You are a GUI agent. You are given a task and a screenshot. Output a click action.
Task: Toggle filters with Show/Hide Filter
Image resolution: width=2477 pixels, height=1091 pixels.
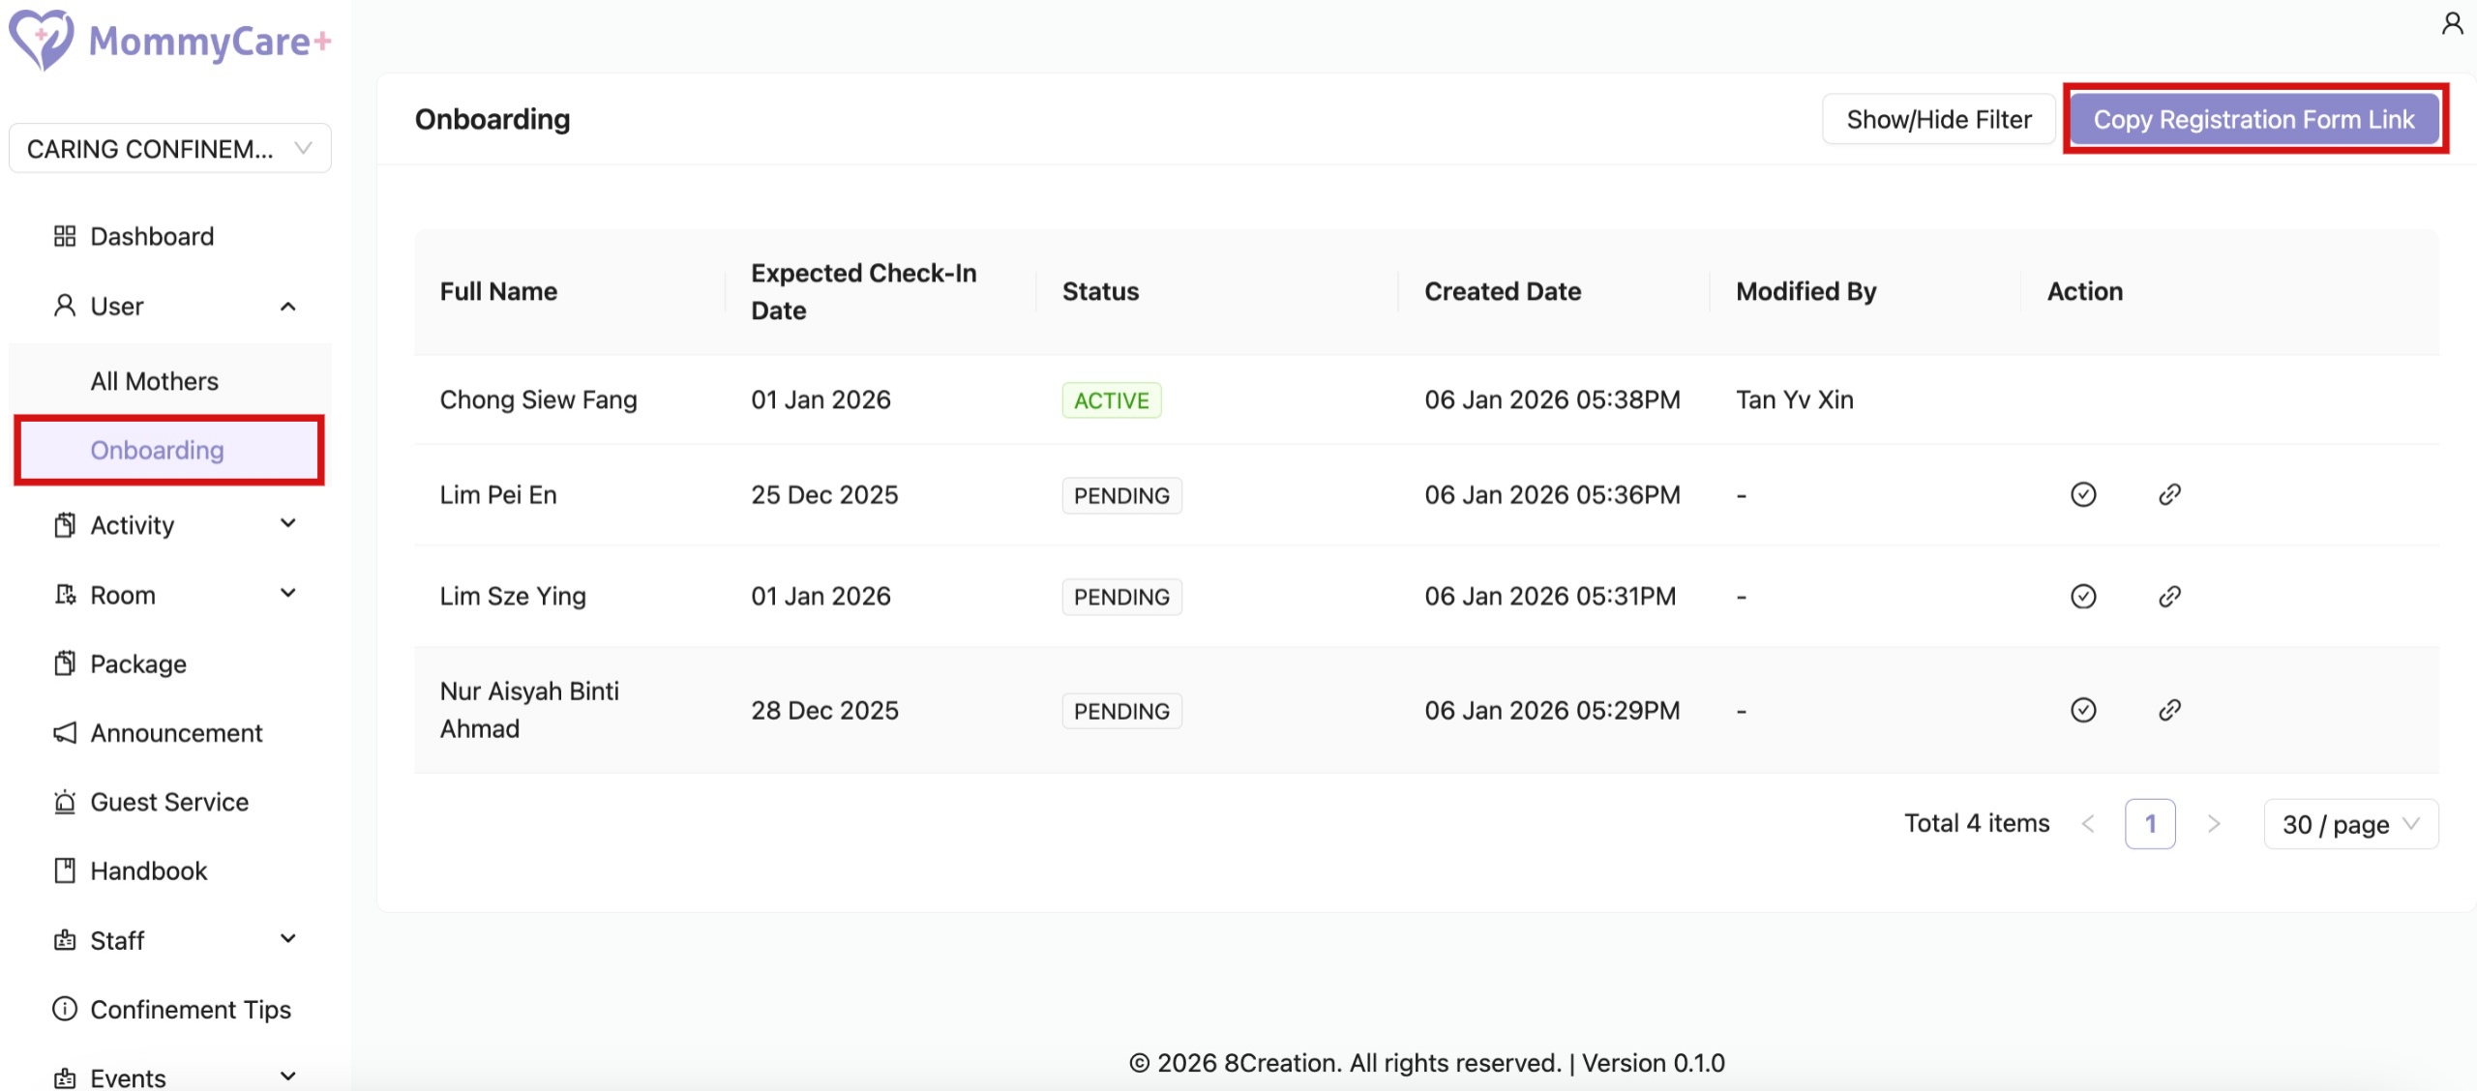point(1938,118)
